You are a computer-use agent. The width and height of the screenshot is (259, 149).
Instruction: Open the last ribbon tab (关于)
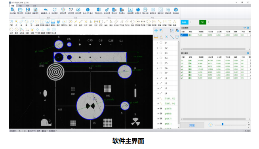pyautogui.click(x=34, y=6)
